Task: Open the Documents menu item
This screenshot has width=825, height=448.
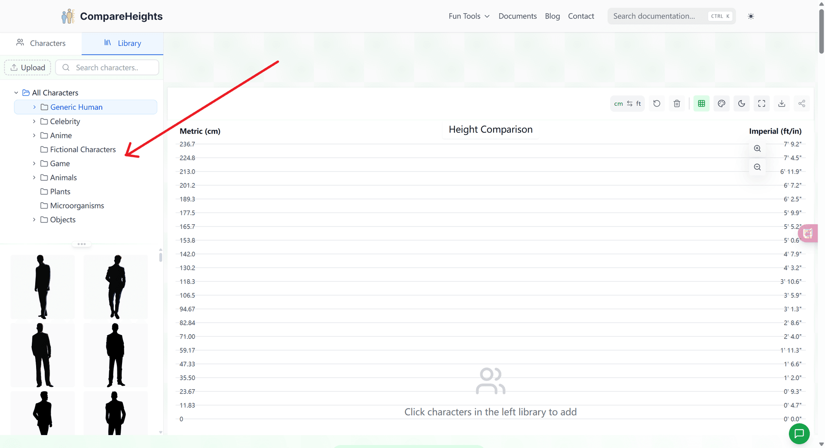Action: (x=517, y=16)
